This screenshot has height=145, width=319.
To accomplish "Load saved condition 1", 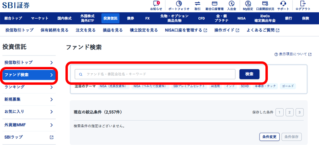I will pyautogui.click(x=279, y=112).
